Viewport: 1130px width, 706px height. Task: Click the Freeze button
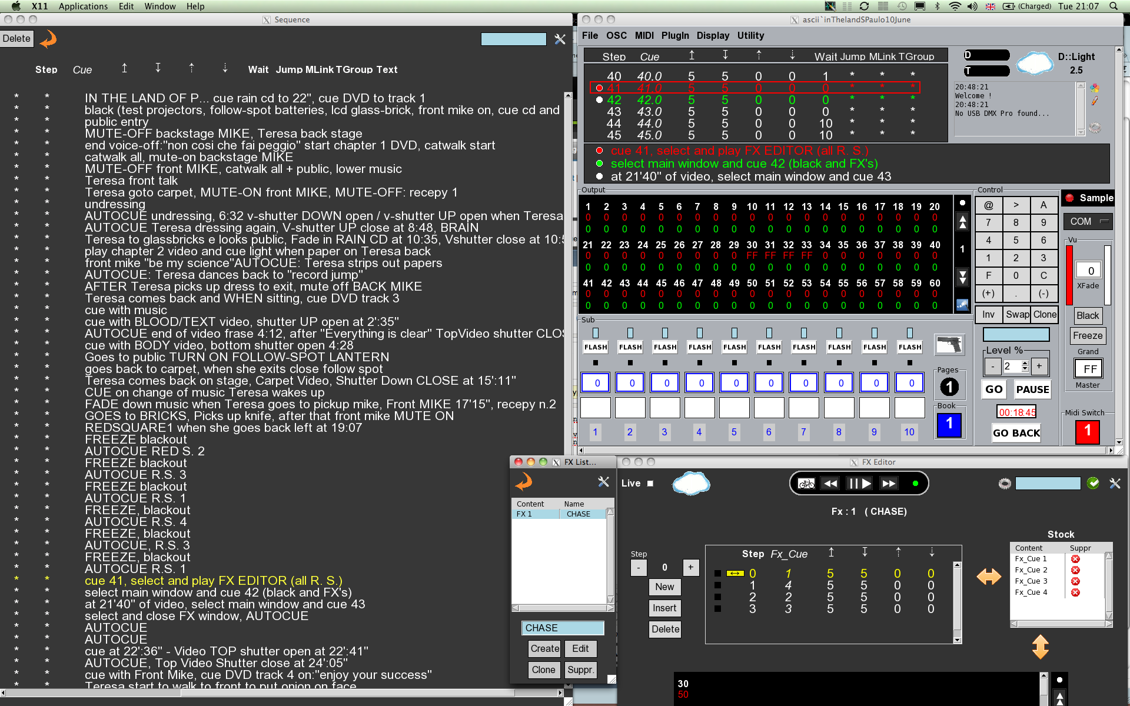(1087, 335)
